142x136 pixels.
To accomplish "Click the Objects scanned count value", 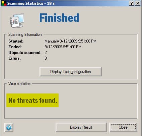I will [46, 53].
